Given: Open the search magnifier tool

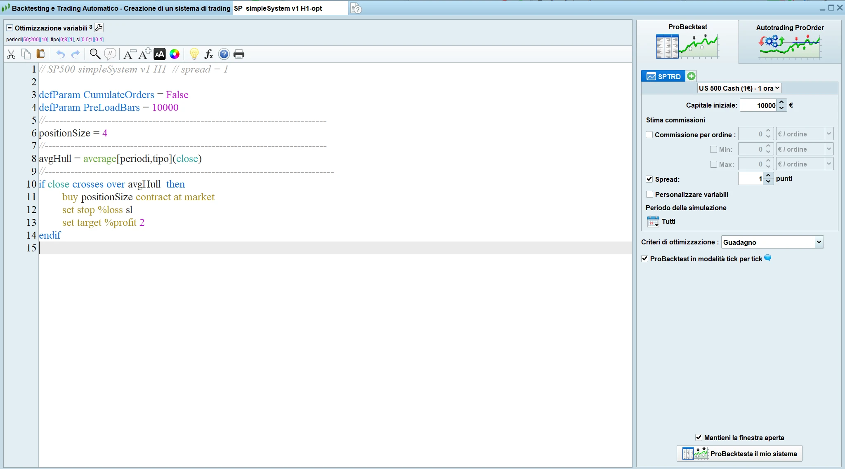Looking at the screenshot, I should pyautogui.click(x=95, y=54).
